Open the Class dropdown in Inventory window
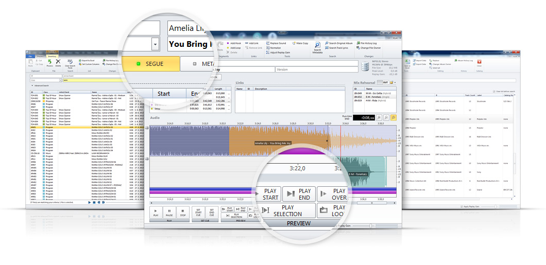Screen dimensions: 546x265 [x=61, y=80]
